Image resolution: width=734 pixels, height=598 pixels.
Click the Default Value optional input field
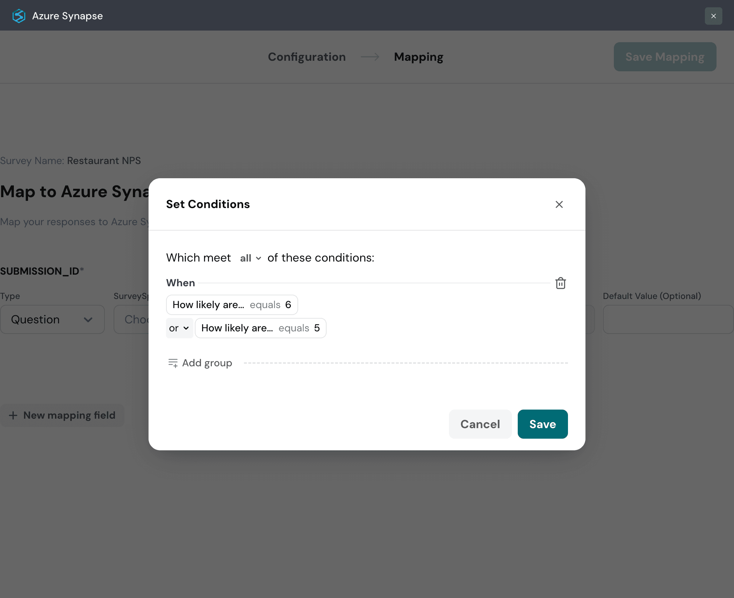coord(667,319)
